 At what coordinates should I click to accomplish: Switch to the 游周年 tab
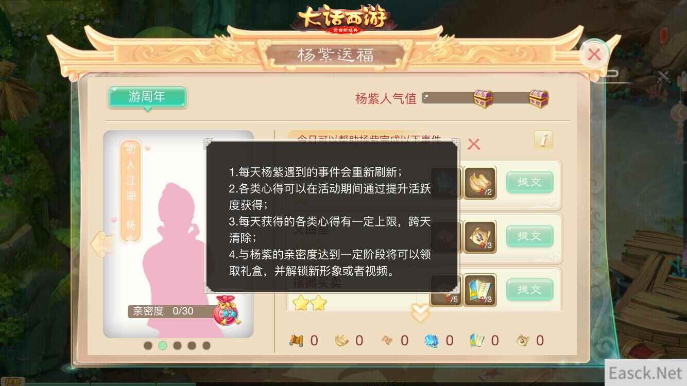[147, 97]
